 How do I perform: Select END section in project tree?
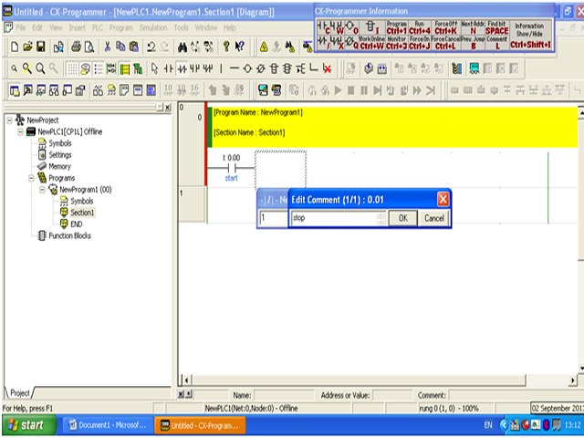pos(76,224)
